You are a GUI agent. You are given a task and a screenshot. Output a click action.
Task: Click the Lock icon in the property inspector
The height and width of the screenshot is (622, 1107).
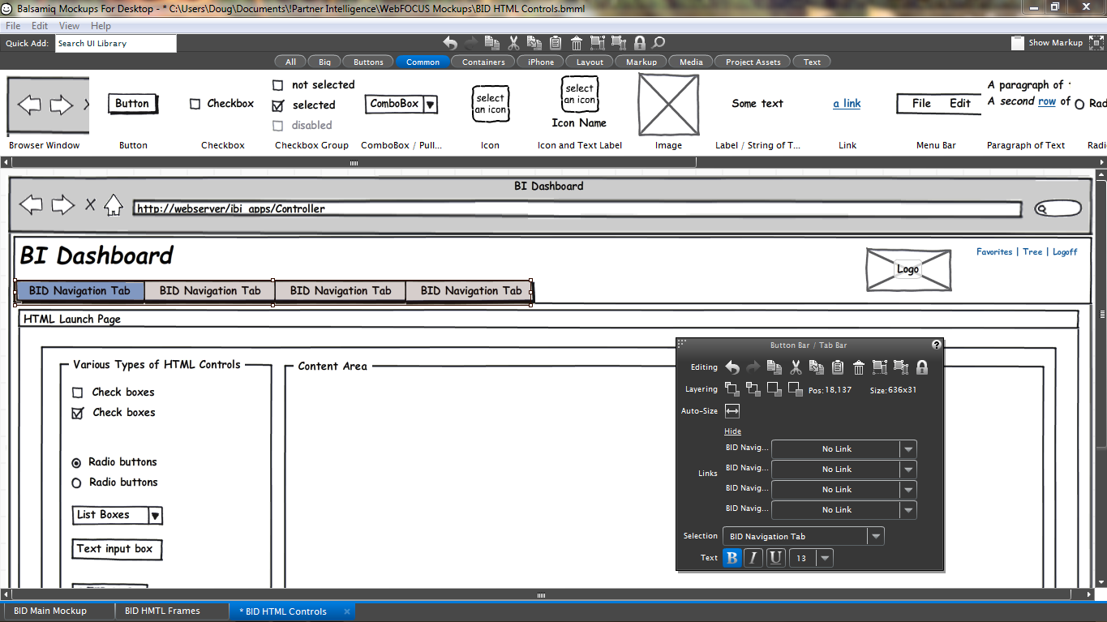pos(921,367)
